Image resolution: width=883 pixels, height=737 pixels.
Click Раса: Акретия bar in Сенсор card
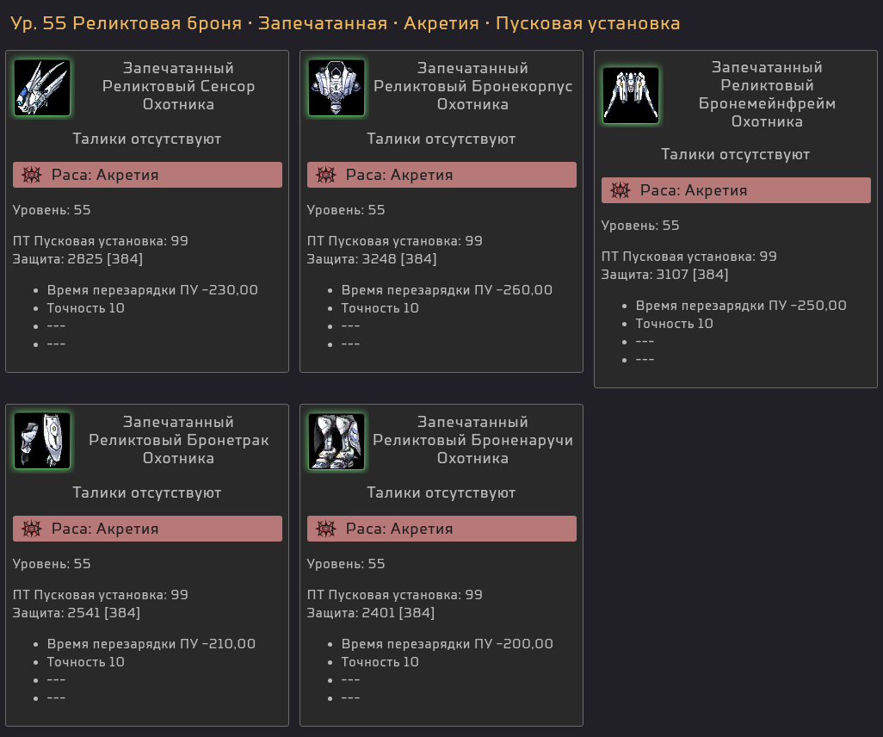(147, 175)
